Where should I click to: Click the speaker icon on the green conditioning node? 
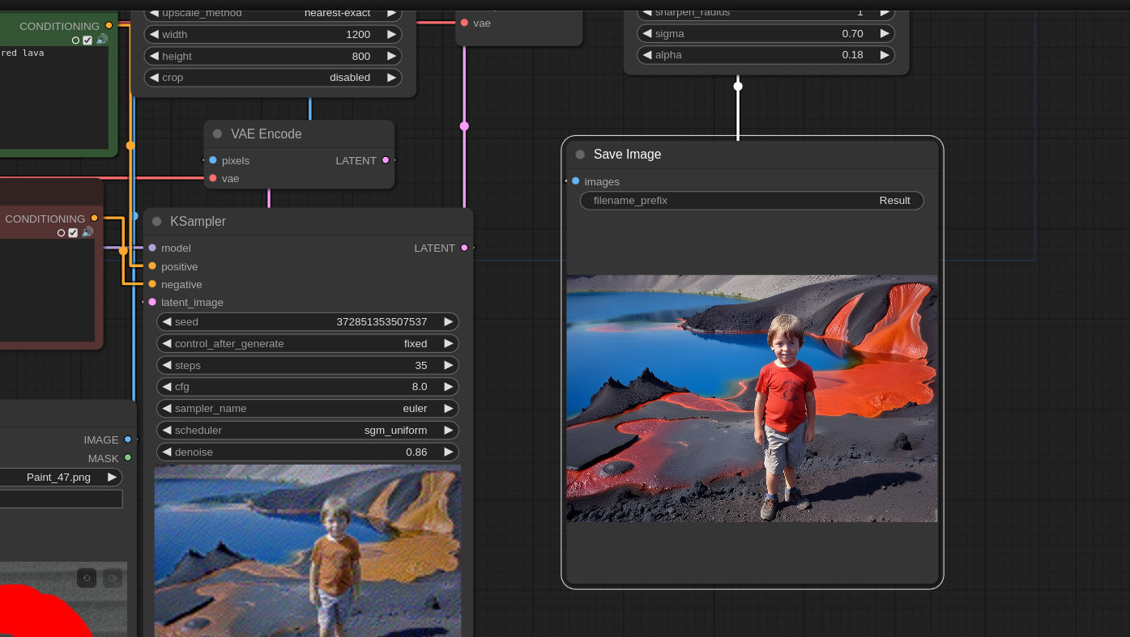click(x=101, y=40)
